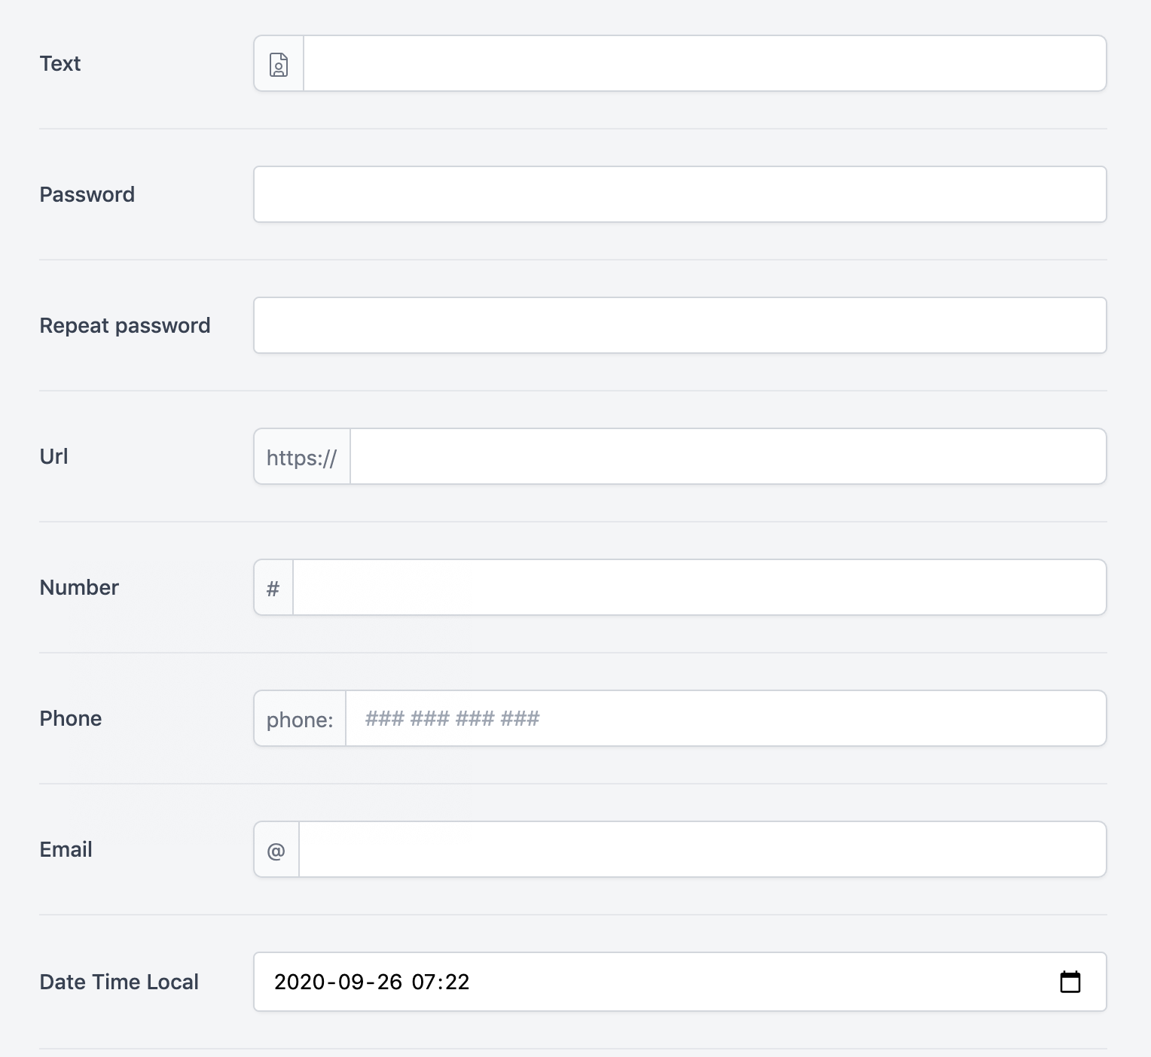Screen dimensions: 1151x1057
Task: Click the Phone field with ### placeholder
Action: 725,718
